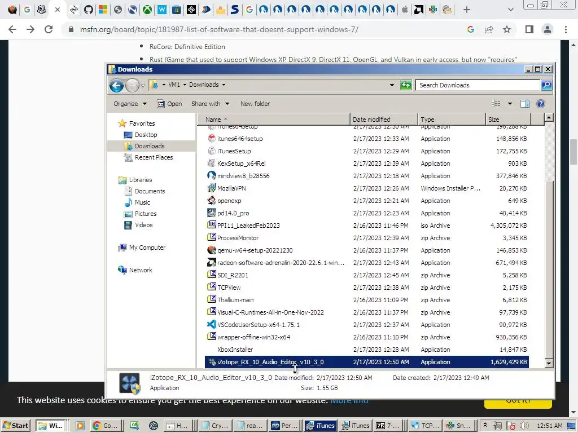Click in the Search Downloads field
This screenshot has height=433, width=578.
(x=478, y=85)
